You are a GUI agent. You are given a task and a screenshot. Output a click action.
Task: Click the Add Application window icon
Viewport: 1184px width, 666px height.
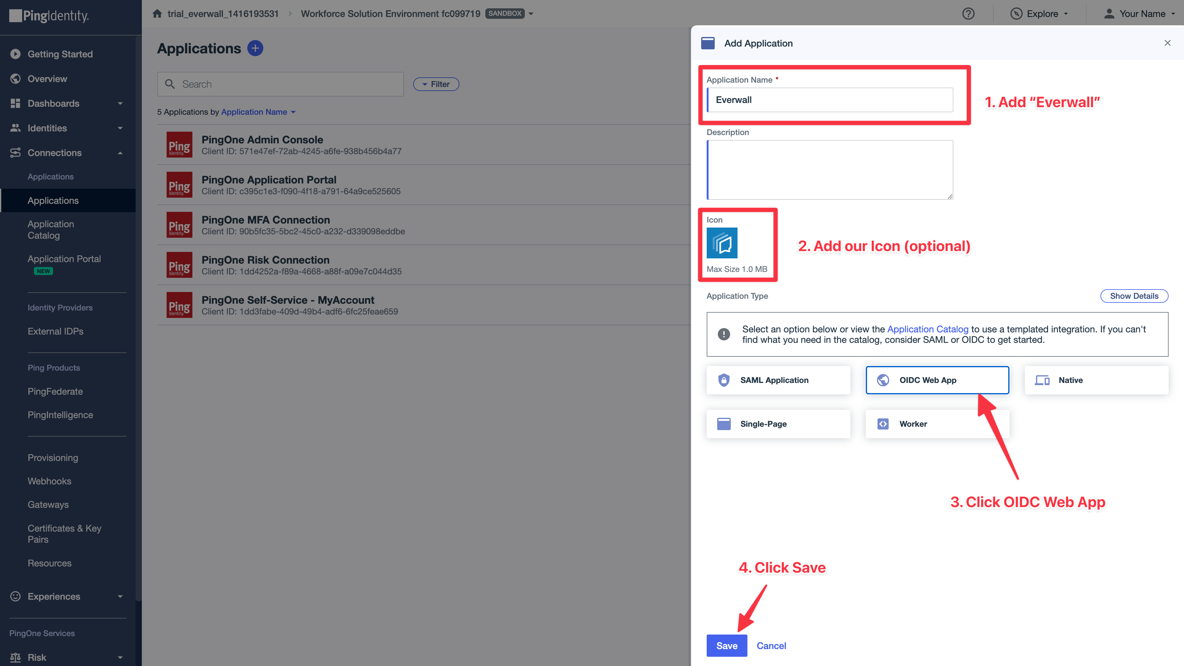coord(708,43)
